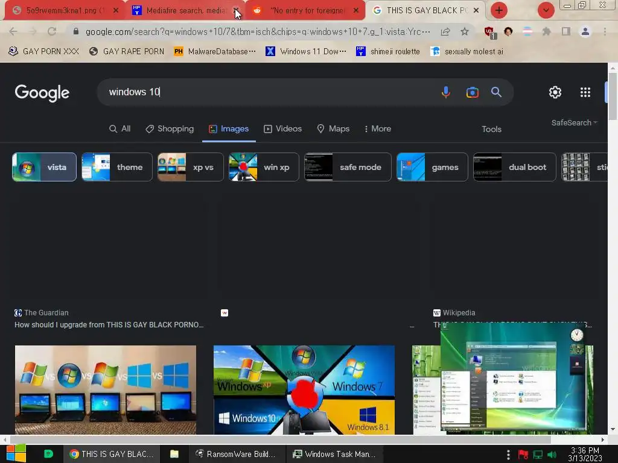This screenshot has height=463, width=618.
Task: Click the browser address bar
Action: 258,31
